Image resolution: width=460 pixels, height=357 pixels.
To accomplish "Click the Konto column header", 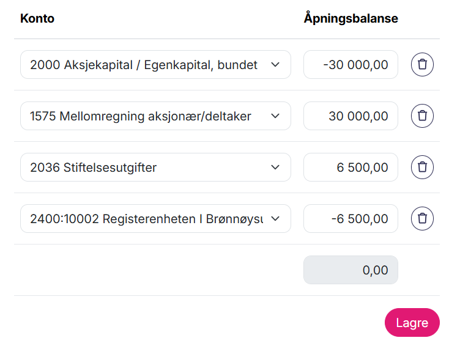I will (37, 18).
